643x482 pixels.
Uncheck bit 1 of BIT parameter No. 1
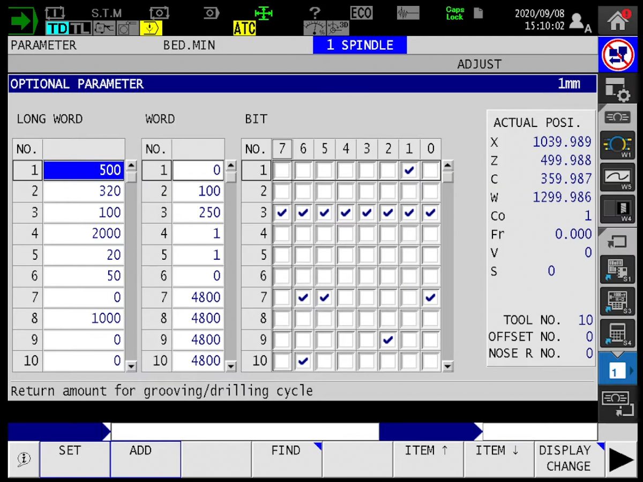[409, 170]
